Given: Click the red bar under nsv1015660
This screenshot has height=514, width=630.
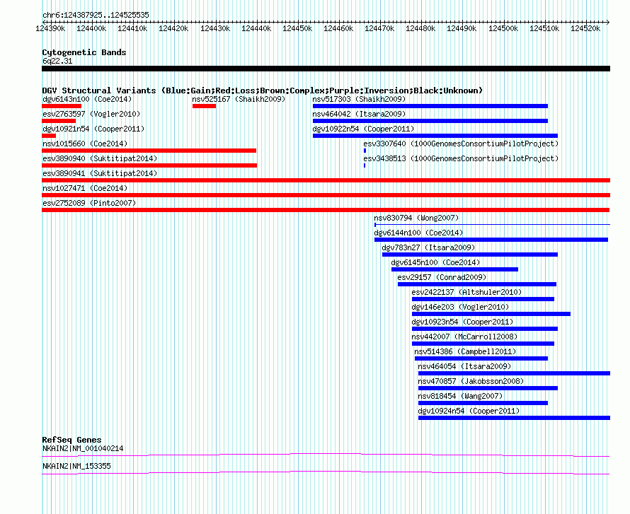Looking at the screenshot, I should (x=149, y=151).
